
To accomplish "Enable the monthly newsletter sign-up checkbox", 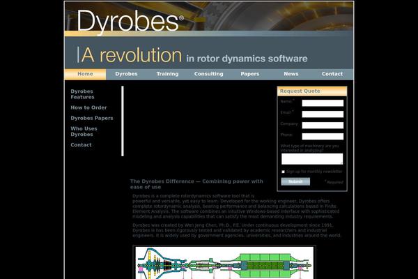I will point(283,172).
